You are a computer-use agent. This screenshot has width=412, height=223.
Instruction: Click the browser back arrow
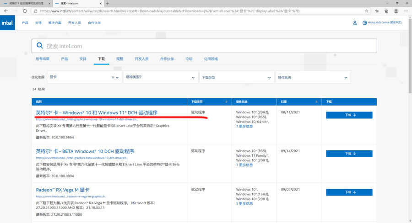pyautogui.click(x=6, y=11)
